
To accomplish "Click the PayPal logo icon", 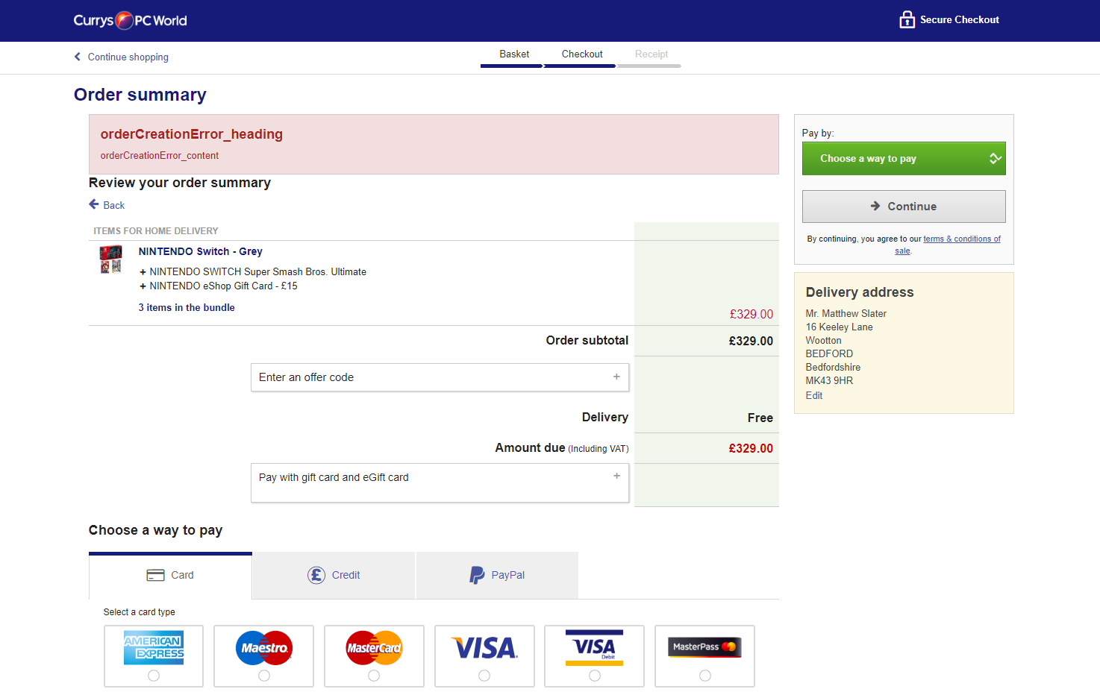I will pyautogui.click(x=477, y=575).
